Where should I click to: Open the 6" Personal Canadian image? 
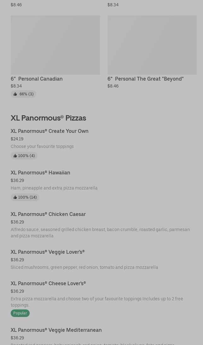pyautogui.click(x=55, y=45)
